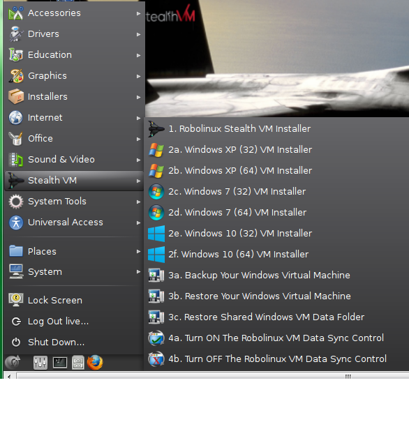This screenshot has width=409, height=429.
Task: Choose 3a. Backup Your Windows Virtual Machine
Action: click(x=276, y=276)
